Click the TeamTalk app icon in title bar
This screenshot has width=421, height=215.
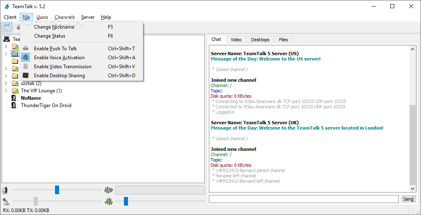pyautogui.click(x=7, y=6)
